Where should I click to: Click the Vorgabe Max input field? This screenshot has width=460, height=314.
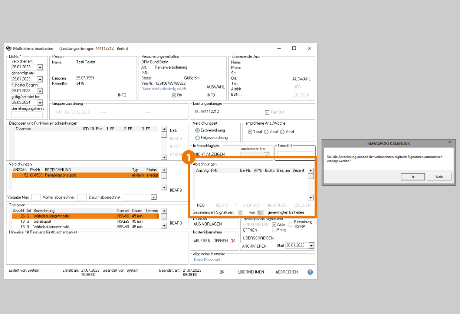coord(36,197)
